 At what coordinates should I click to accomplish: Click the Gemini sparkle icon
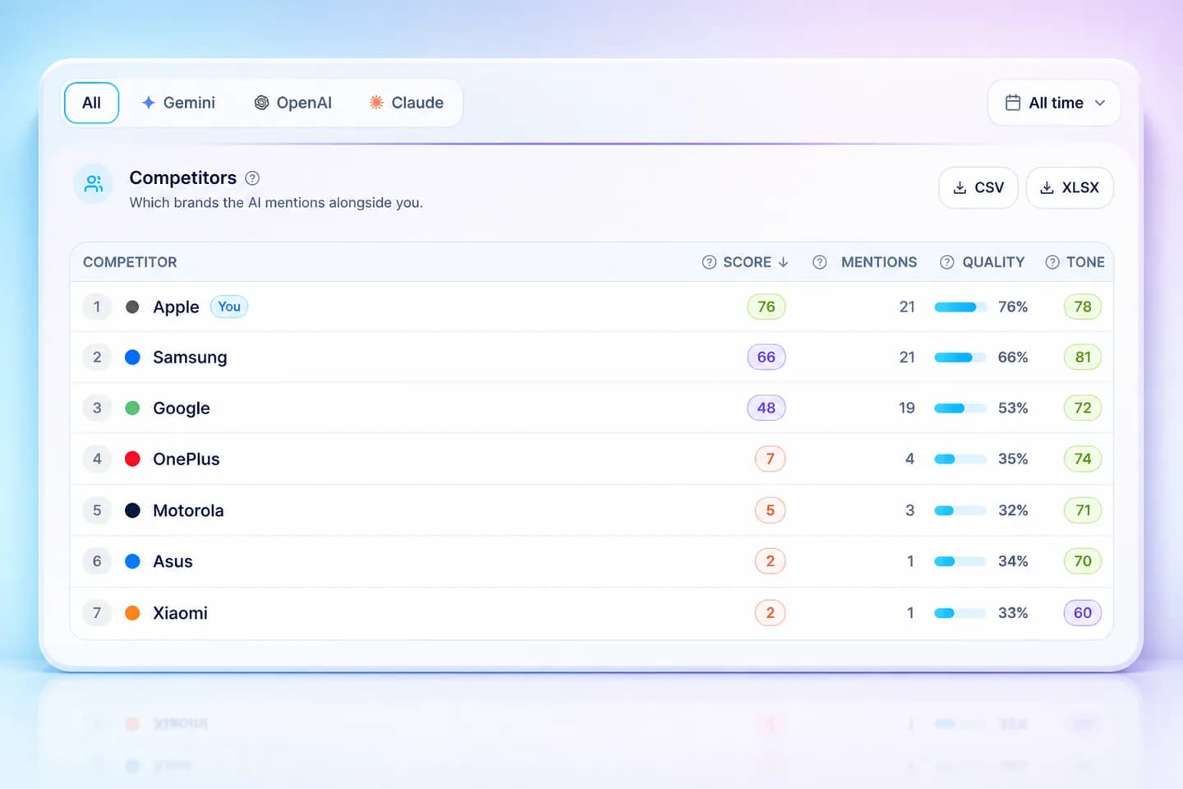click(x=148, y=103)
